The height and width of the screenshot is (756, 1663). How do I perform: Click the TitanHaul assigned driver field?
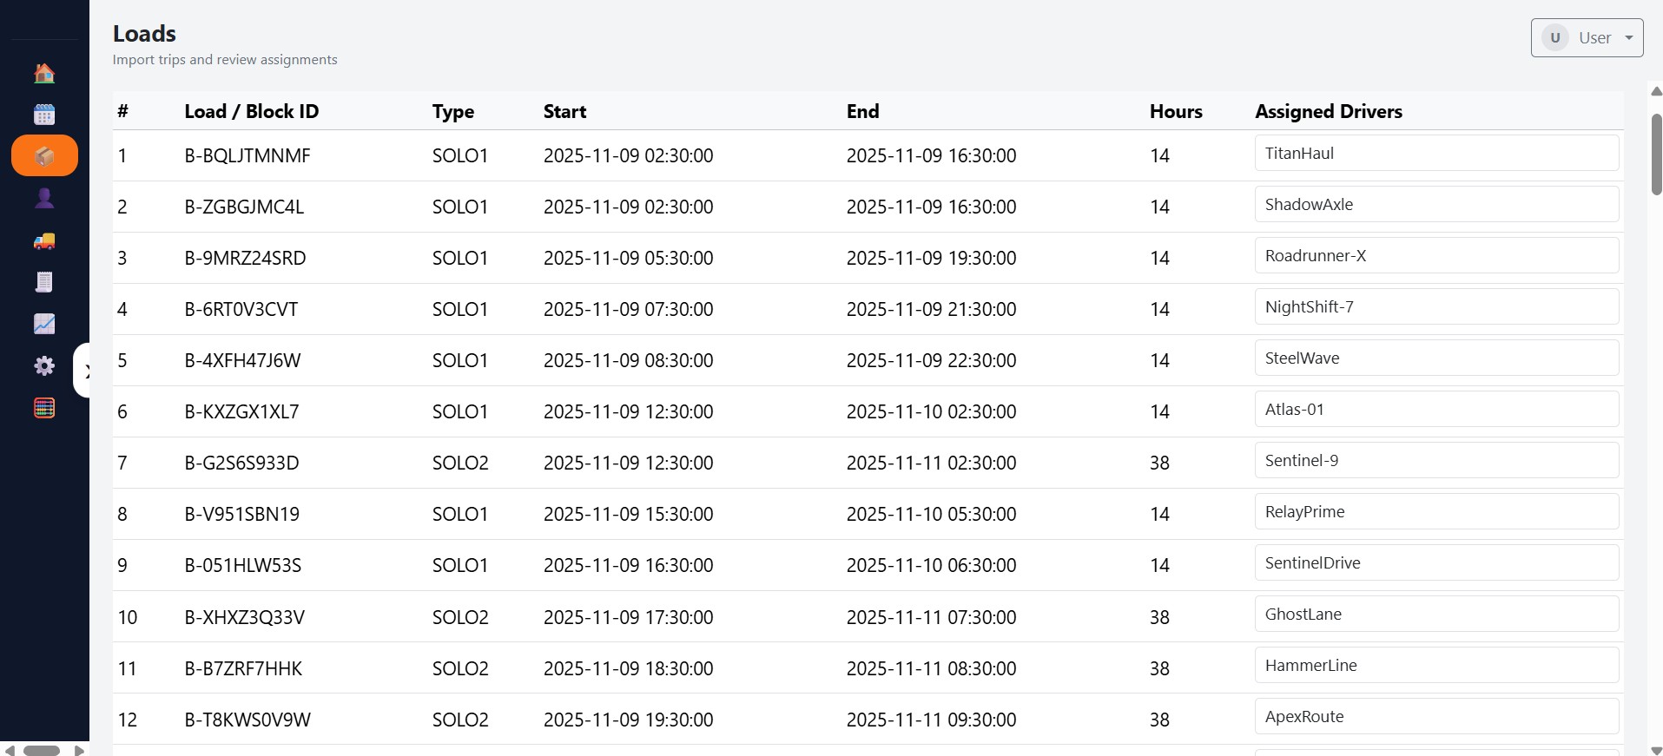[x=1436, y=154]
